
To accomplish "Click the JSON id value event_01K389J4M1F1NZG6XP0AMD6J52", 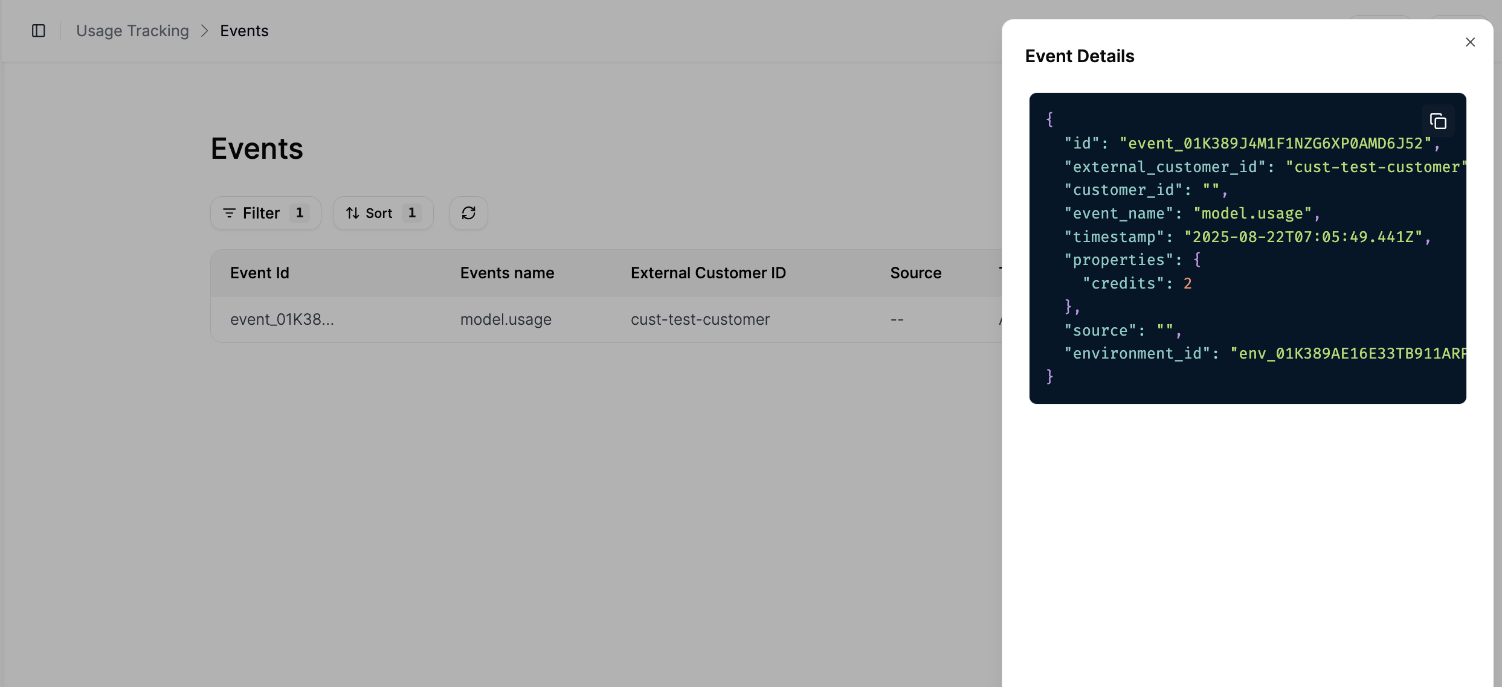I will coord(1275,144).
